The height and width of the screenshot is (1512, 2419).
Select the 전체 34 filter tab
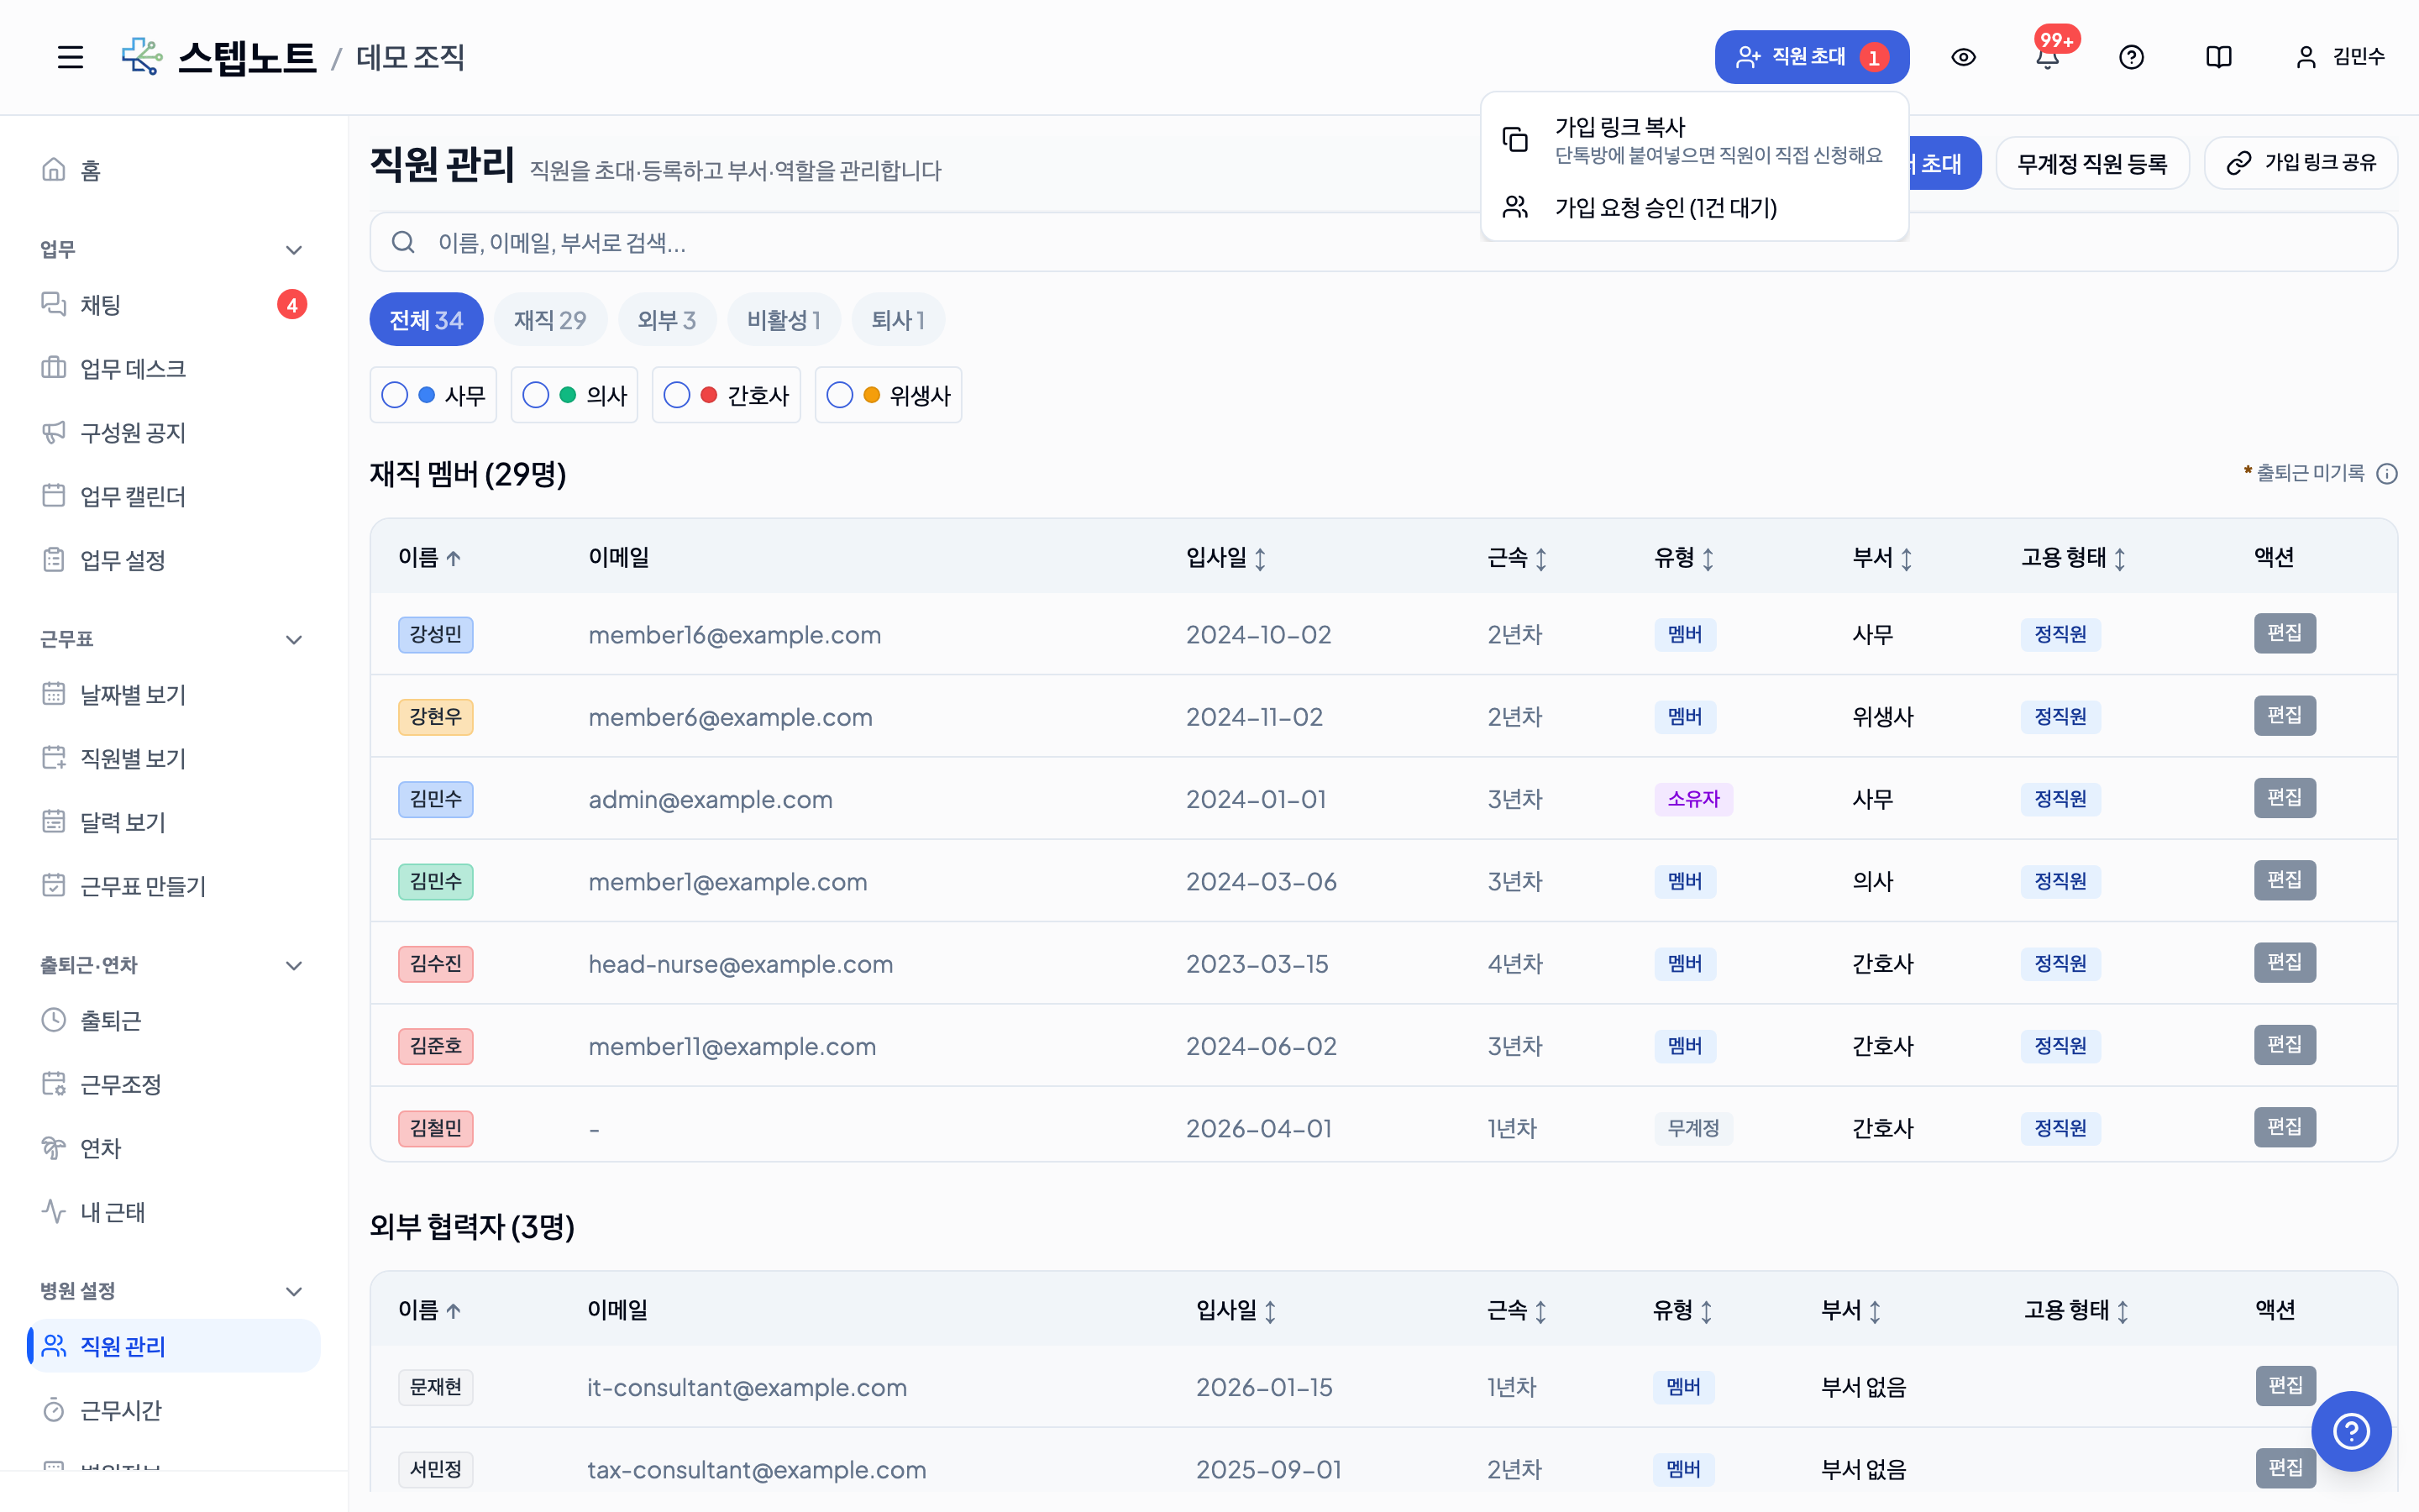point(426,320)
